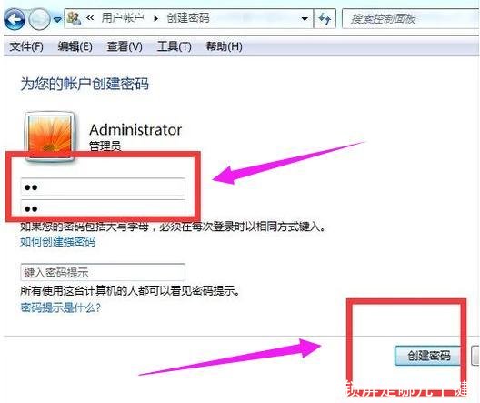Open the address bar history dropdown
Viewport: 480px width, 403px height.
tap(305, 19)
